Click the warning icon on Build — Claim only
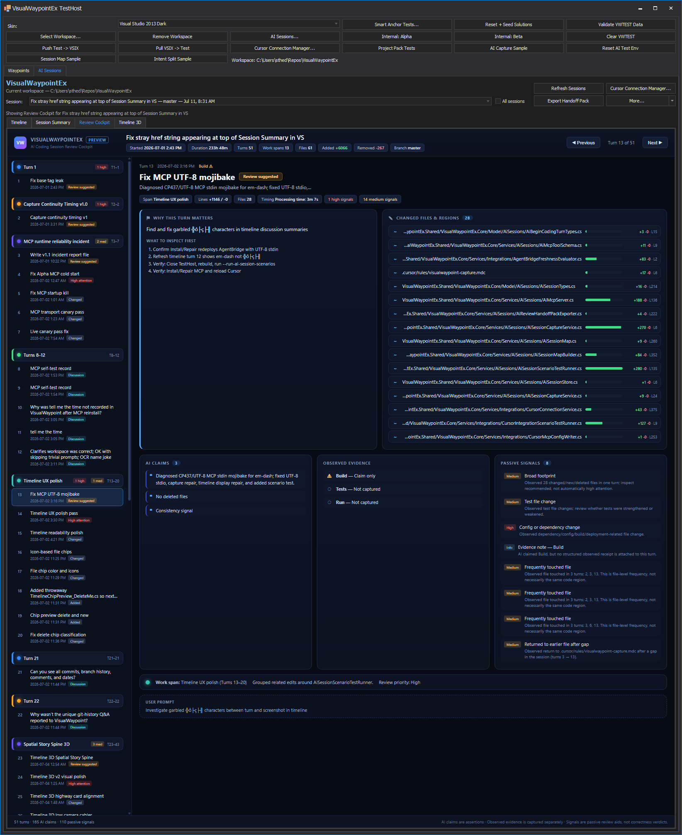Screen dimensions: 682x835 pyautogui.click(x=329, y=476)
